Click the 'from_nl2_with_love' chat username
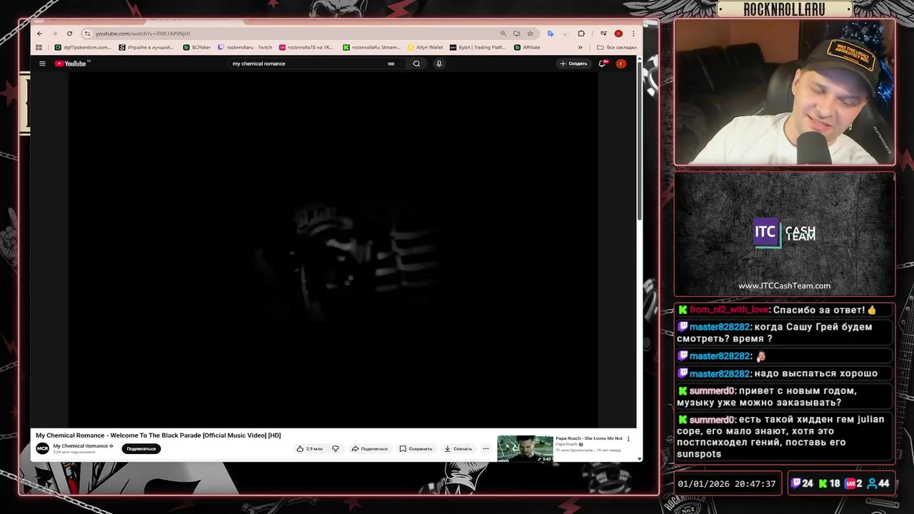 (728, 310)
